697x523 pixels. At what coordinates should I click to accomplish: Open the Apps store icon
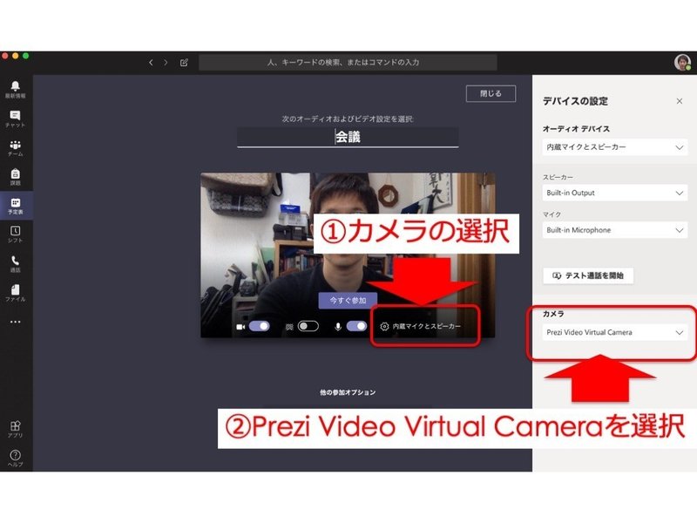tap(15, 429)
